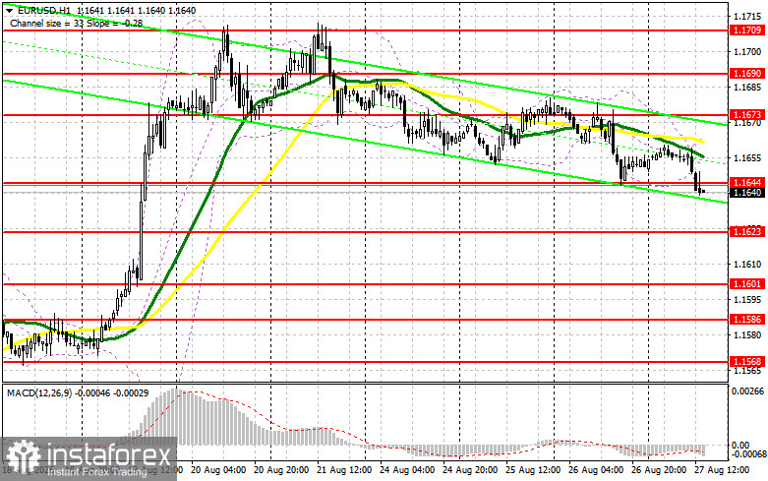Click the 1.1601 red price level label
The image size is (768, 481).
pyautogui.click(x=746, y=284)
